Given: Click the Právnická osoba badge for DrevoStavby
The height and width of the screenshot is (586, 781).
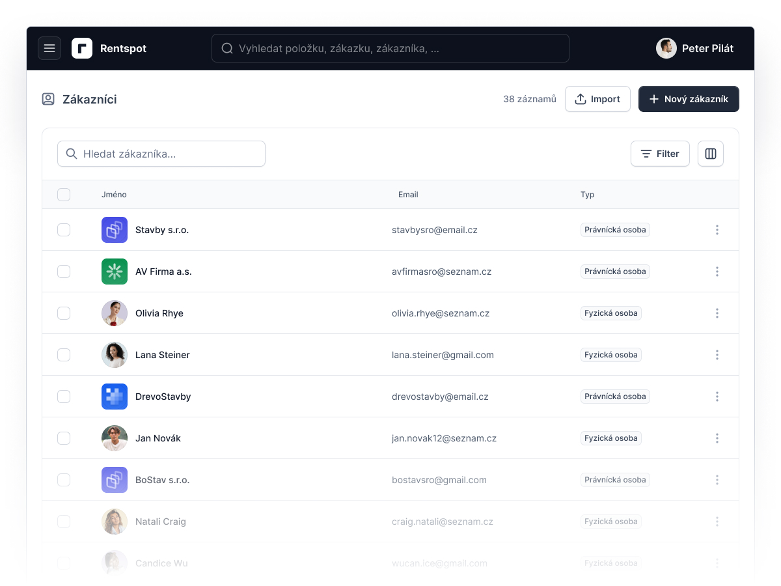Looking at the screenshot, I should click(615, 397).
